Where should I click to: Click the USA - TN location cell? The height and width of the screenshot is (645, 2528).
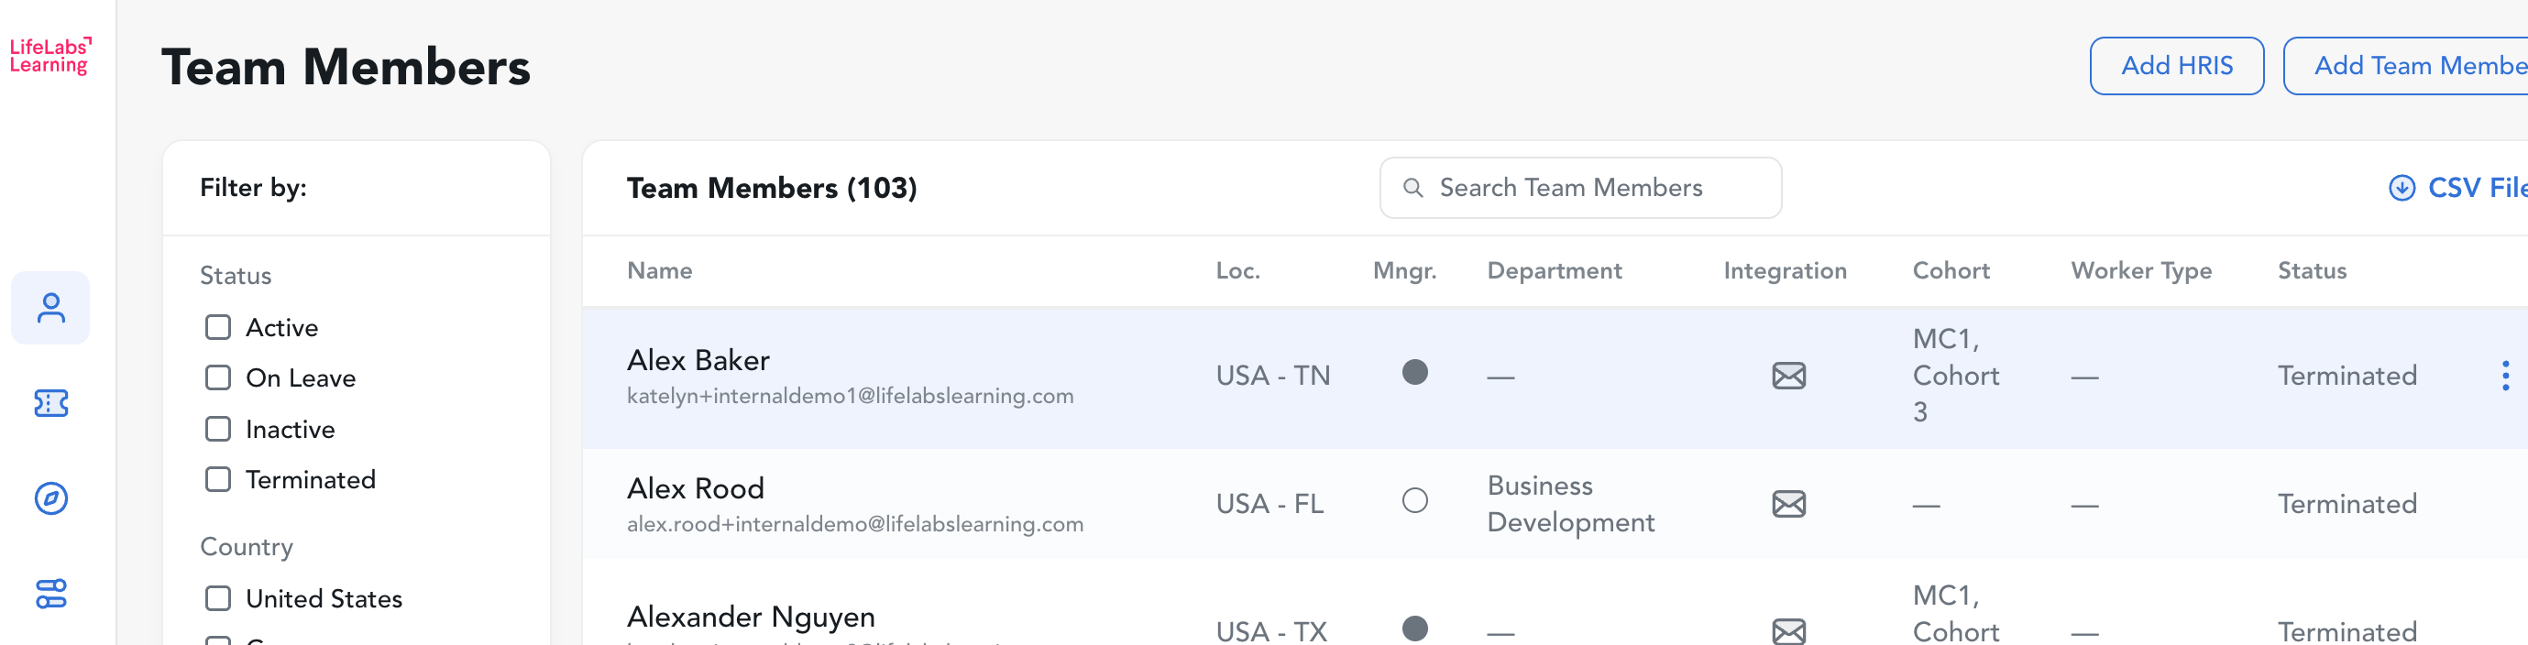[x=1272, y=376]
